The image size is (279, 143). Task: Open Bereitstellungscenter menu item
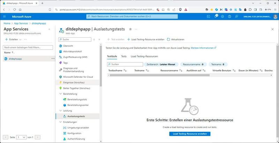[77, 105]
